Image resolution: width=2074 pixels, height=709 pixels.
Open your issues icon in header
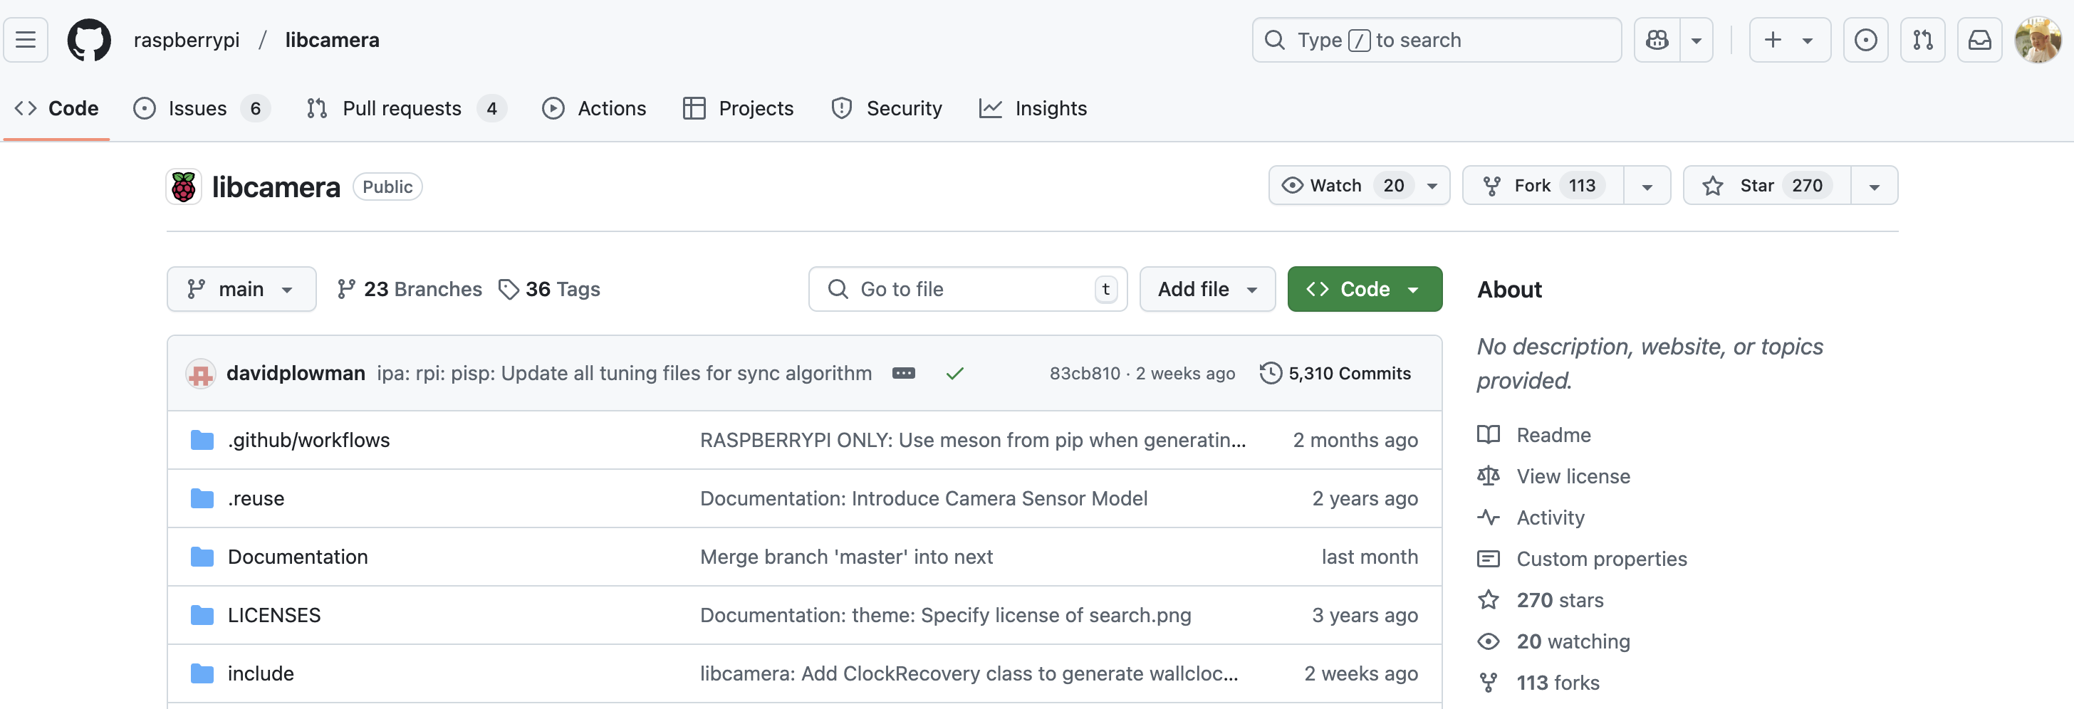point(1865,39)
